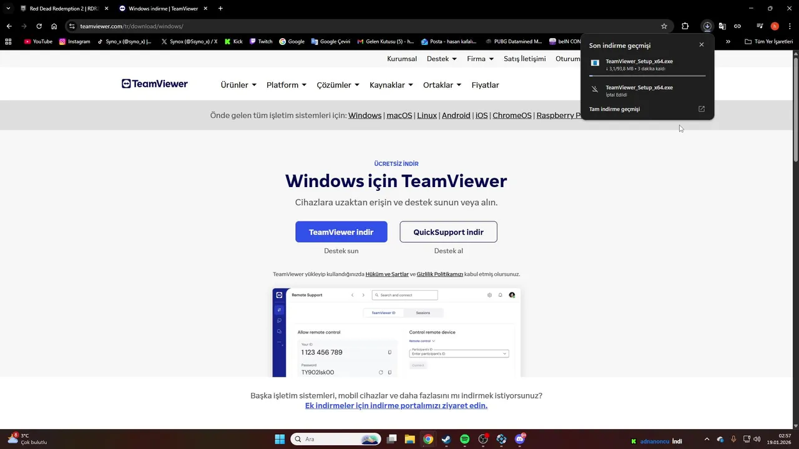The width and height of the screenshot is (799, 449).
Task: Expand the Ortaklar menu
Action: (x=442, y=85)
